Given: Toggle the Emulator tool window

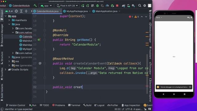Looking at the screenshot, I should [150, 68].
